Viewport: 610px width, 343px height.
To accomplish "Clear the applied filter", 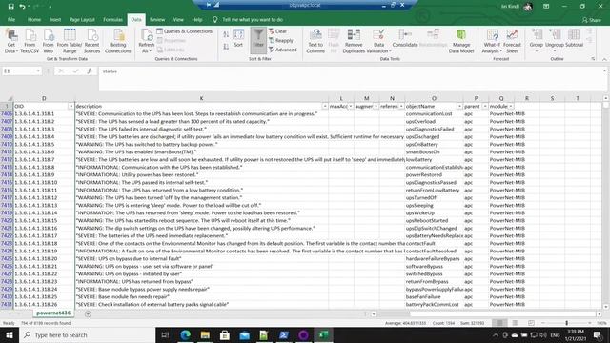I will pos(277,31).
